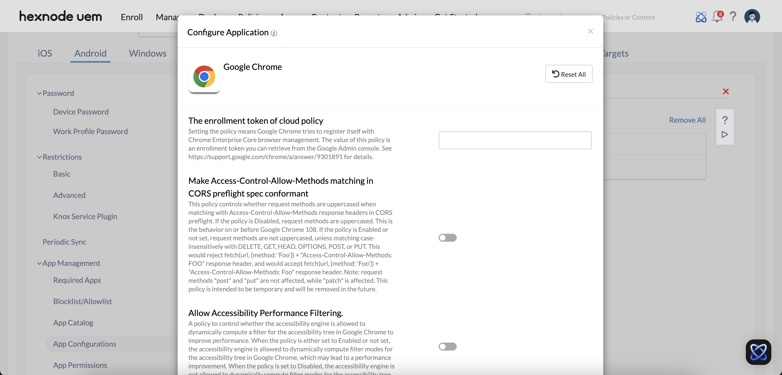Collapse the Password section
This screenshot has width=782, height=375.
pyautogui.click(x=39, y=93)
